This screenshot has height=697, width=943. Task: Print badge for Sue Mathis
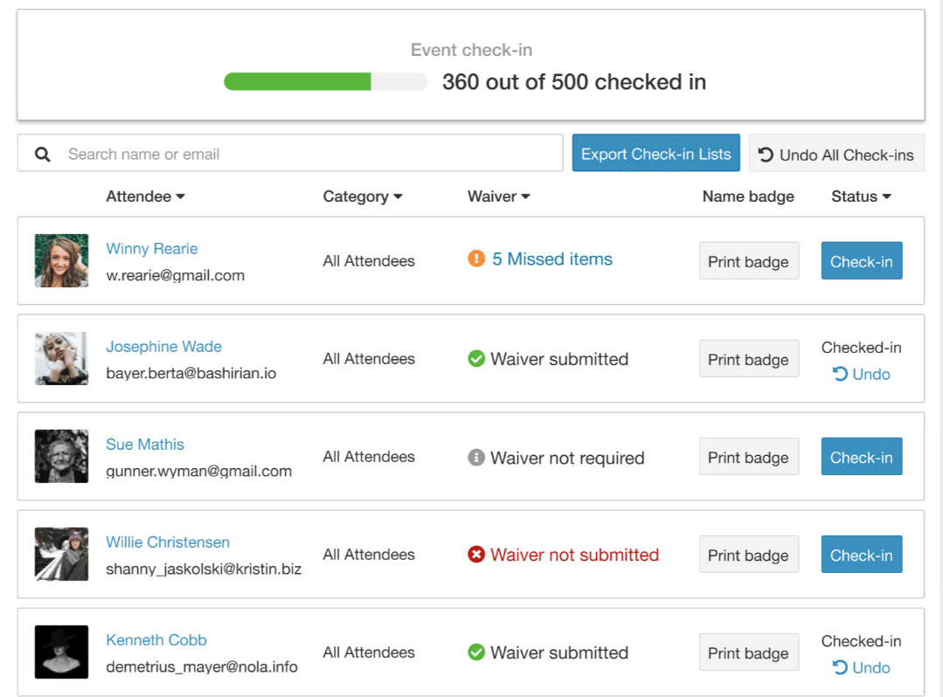coord(748,458)
